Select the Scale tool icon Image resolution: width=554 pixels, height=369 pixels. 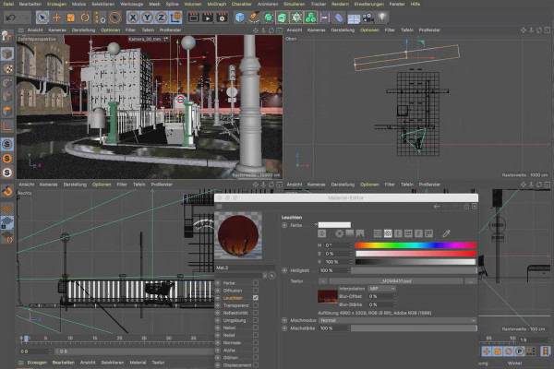[71, 18]
